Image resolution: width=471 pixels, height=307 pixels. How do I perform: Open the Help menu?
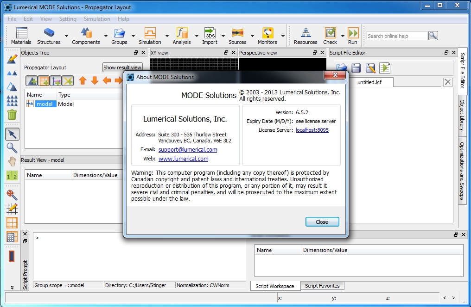tap(123, 19)
